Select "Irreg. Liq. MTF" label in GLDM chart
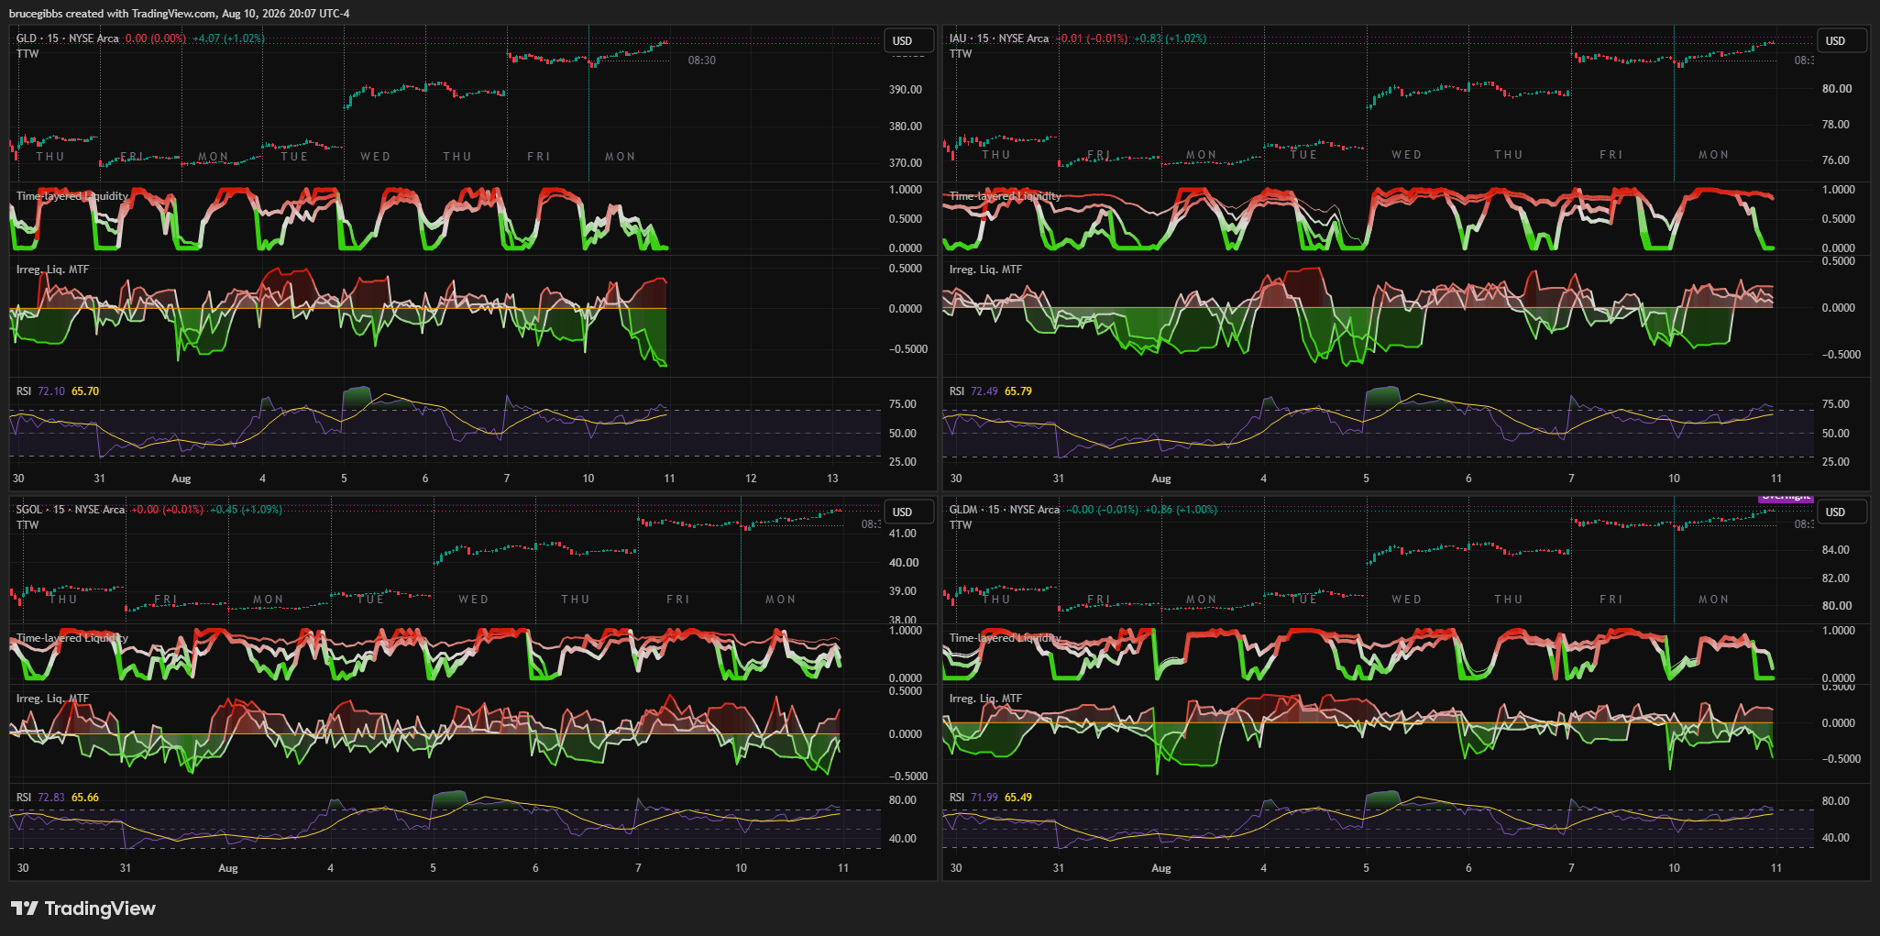Screen dimensions: 1880x936 [x=985, y=699]
